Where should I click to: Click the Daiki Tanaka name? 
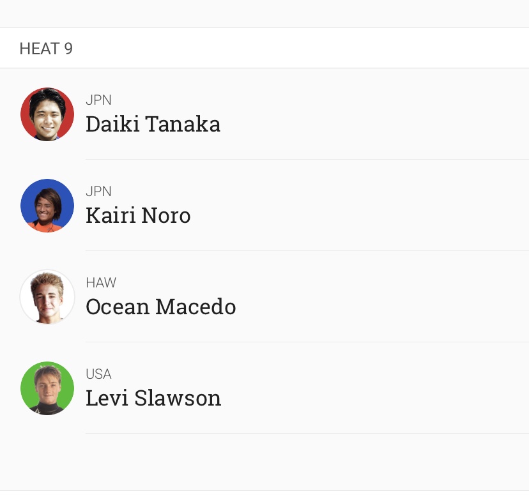pyautogui.click(x=153, y=124)
